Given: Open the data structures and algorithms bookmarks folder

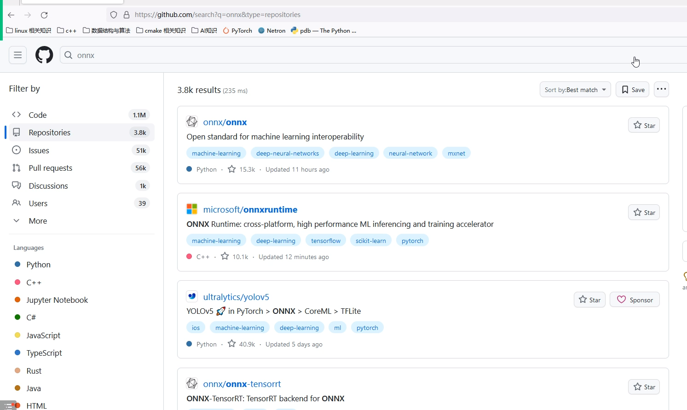Looking at the screenshot, I should click(x=106, y=31).
